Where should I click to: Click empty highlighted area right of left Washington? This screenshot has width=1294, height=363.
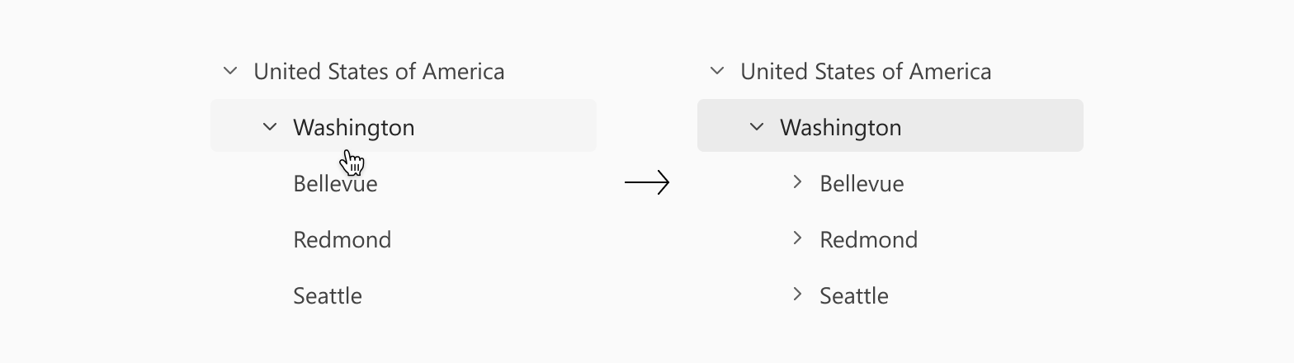(x=505, y=125)
